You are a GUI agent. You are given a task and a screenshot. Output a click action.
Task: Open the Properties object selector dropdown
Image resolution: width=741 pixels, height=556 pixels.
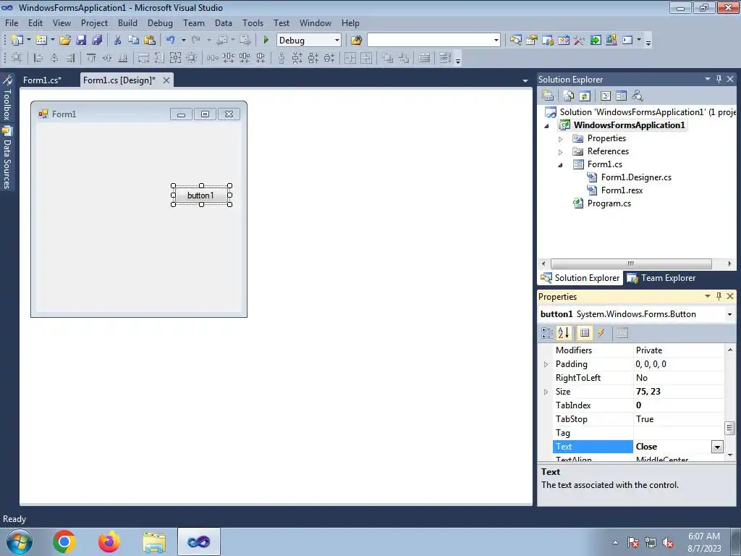729,314
